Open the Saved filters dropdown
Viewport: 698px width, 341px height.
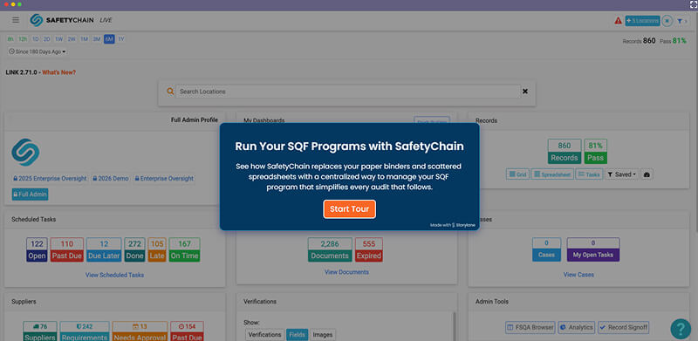622,174
